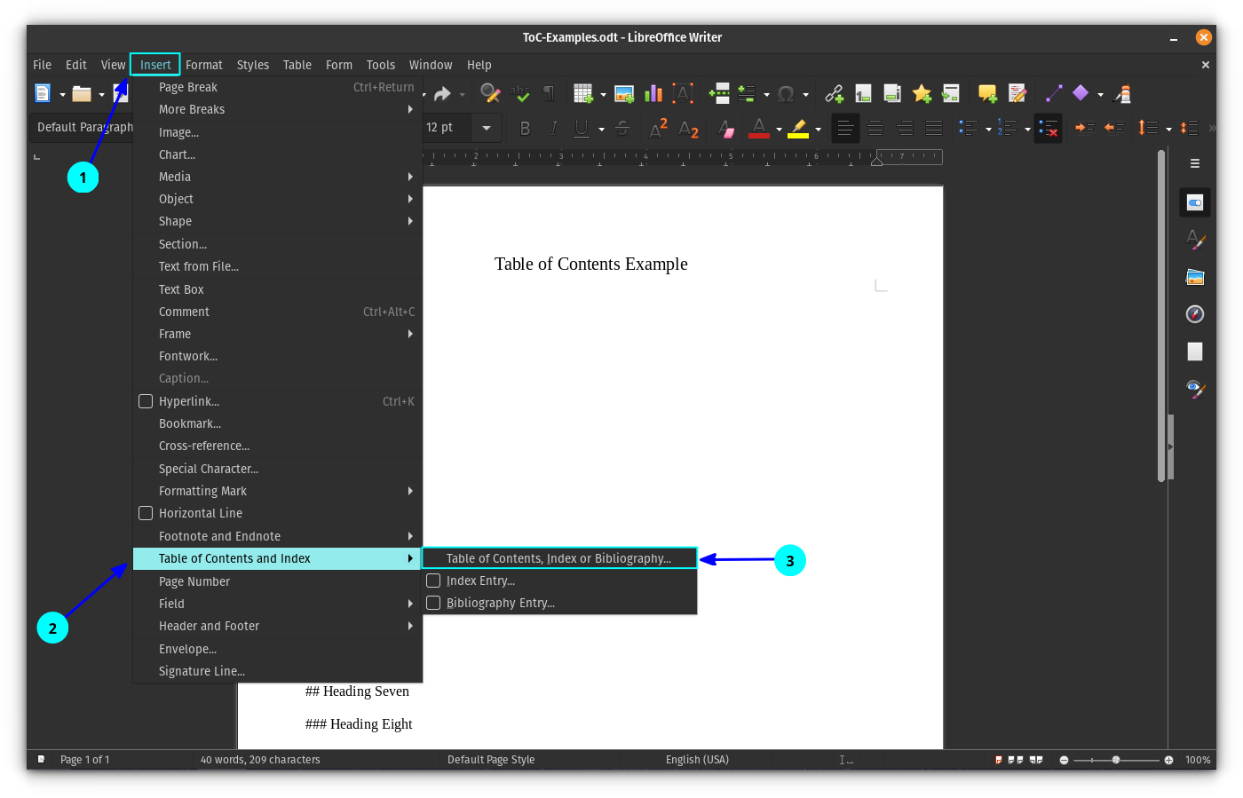Select the Styles sidebar panel
Screen dimensions: 1243x798
[1196, 240]
